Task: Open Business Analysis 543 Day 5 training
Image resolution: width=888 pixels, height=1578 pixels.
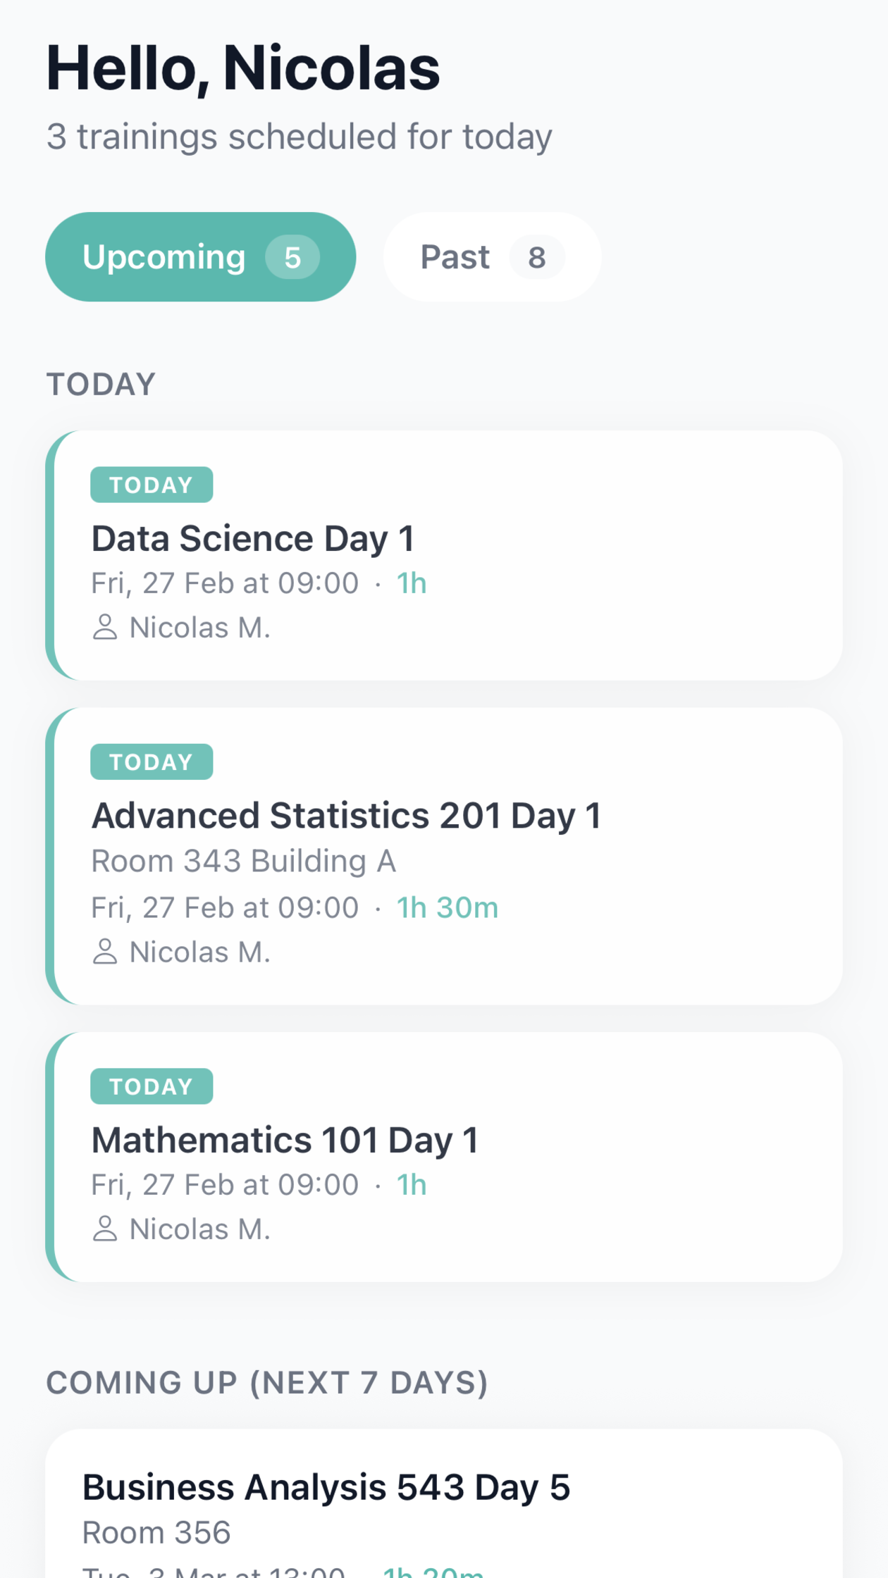Action: pos(326,1488)
